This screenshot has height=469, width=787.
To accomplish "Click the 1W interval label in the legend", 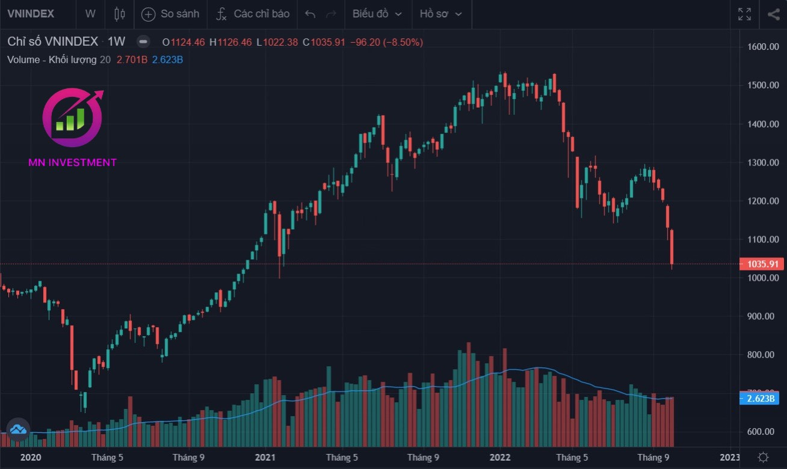I will (x=116, y=41).
